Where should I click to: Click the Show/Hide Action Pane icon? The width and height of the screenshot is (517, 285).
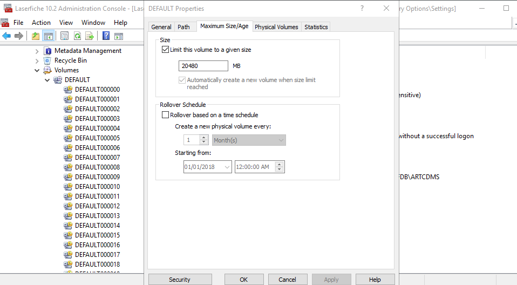pyautogui.click(x=119, y=36)
